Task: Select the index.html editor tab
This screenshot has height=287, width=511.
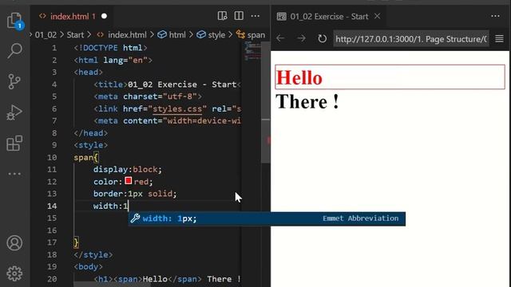Action: [x=73, y=16]
